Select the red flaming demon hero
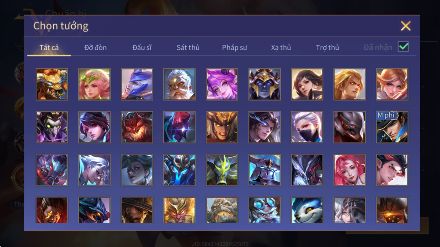The height and width of the screenshot is (247, 440). coord(137,127)
